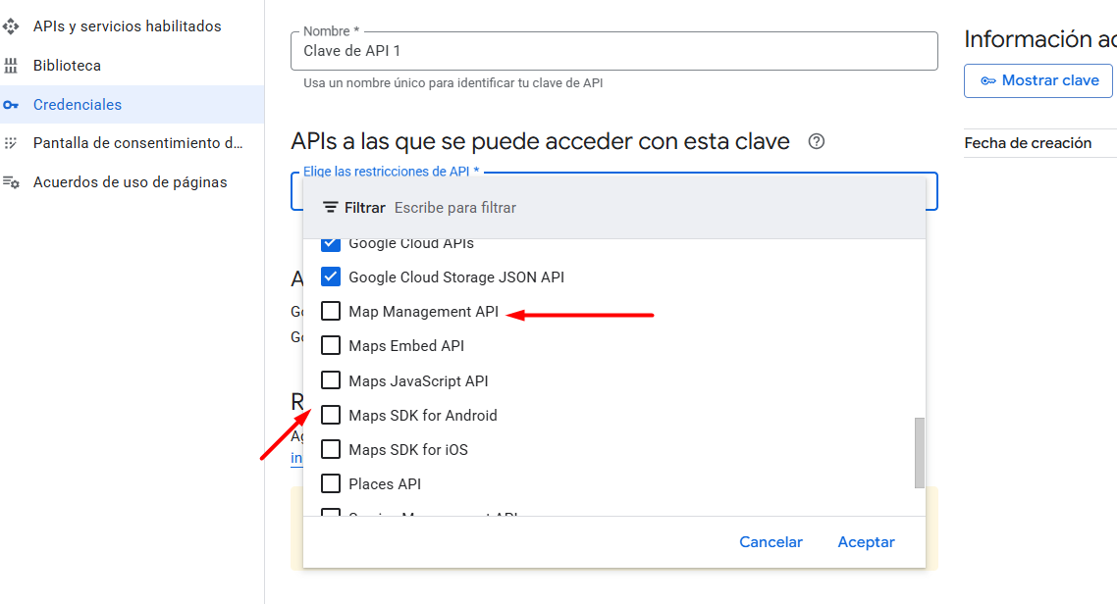Click the Aceptar button
This screenshot has width=1117, height=604.
(867, 542)
